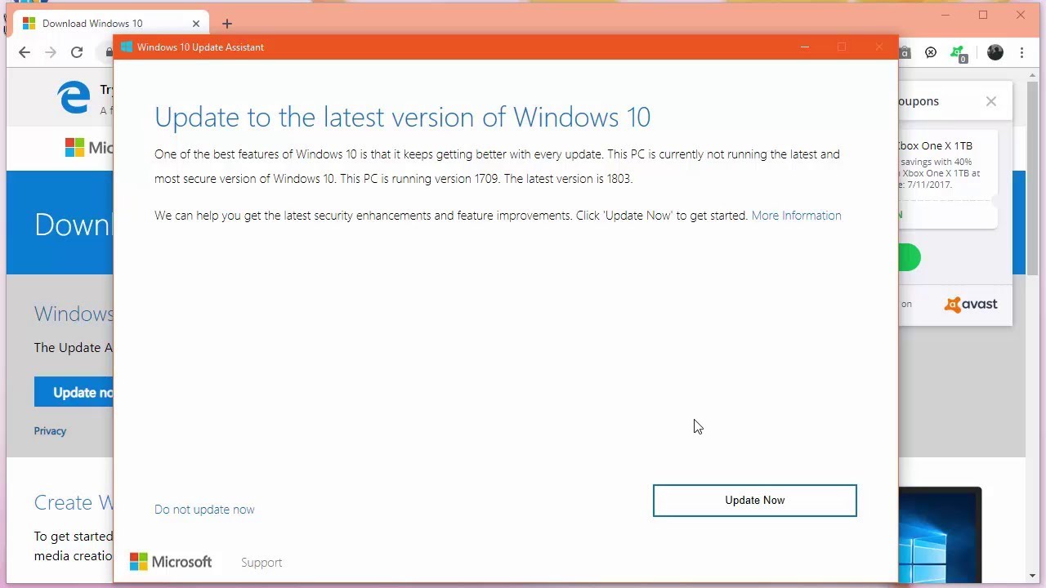Screen dimensions: 1046x588
Task: Click scrollbar up arrow in Chrome
Action: coord(1032,74)
